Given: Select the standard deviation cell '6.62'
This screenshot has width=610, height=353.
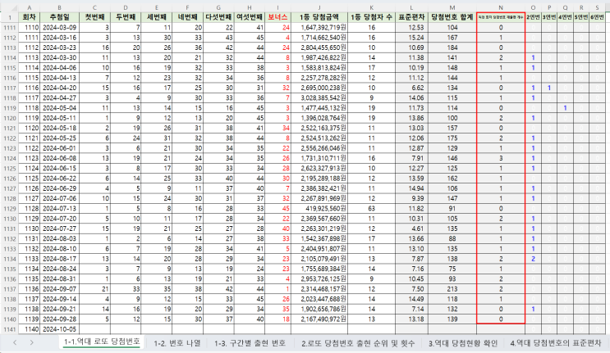Looking at the screenshot, I should (x=411, y=88).
